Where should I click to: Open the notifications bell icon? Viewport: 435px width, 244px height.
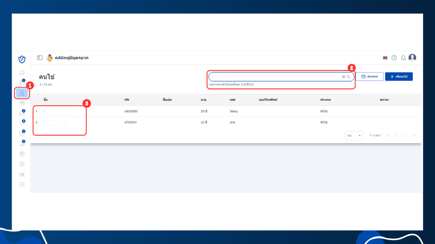(x=403, y=58)
